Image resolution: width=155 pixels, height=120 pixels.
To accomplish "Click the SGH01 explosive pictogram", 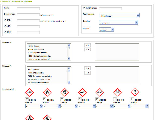I will (29, 92).
